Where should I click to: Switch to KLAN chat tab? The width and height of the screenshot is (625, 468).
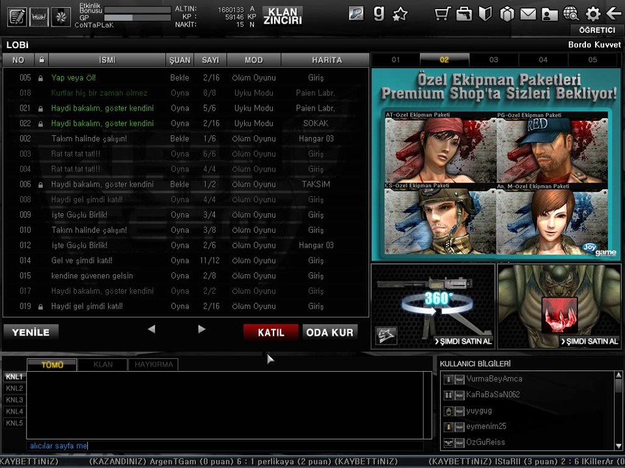point(103,365)
